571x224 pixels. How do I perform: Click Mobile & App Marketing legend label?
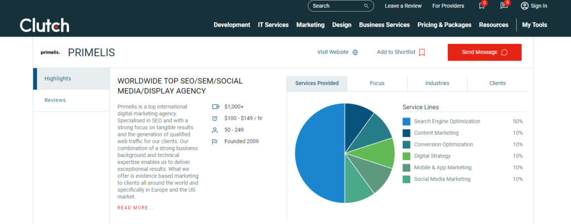click(443, 168)
